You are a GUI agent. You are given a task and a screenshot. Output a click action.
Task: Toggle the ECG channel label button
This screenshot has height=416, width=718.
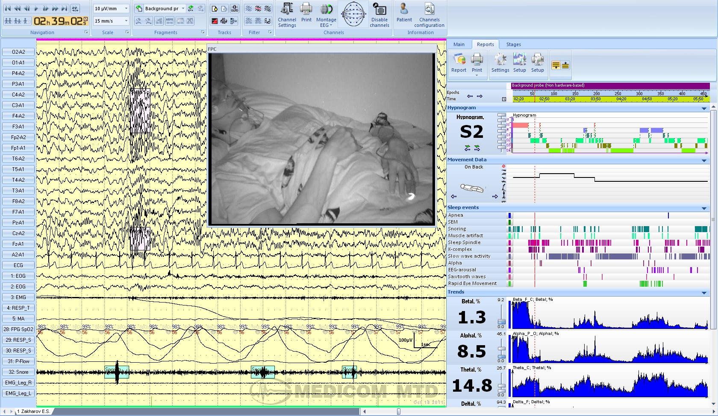coord(18,265)
